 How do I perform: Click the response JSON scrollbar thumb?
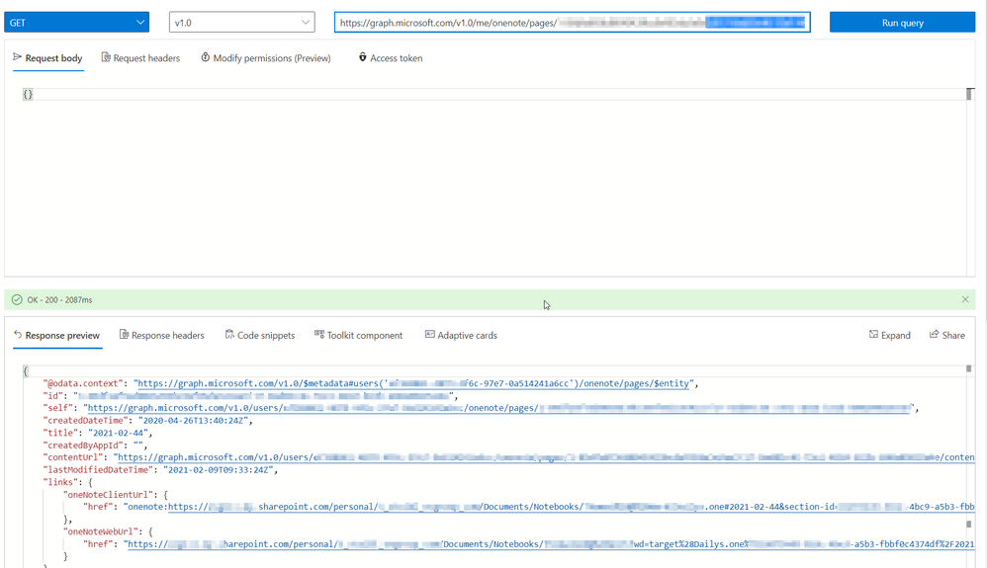969,369
